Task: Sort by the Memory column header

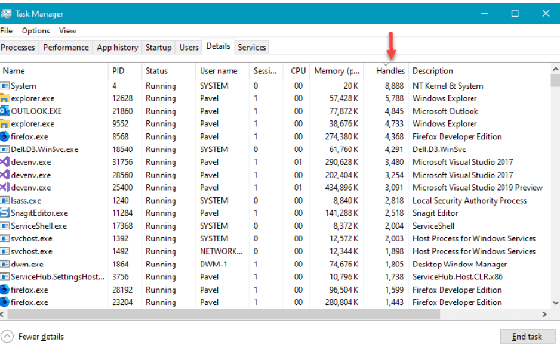Action: tap(337, 71)
